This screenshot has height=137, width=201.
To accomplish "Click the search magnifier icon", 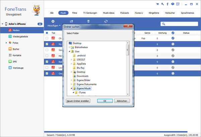I will [x=163, y=24].
